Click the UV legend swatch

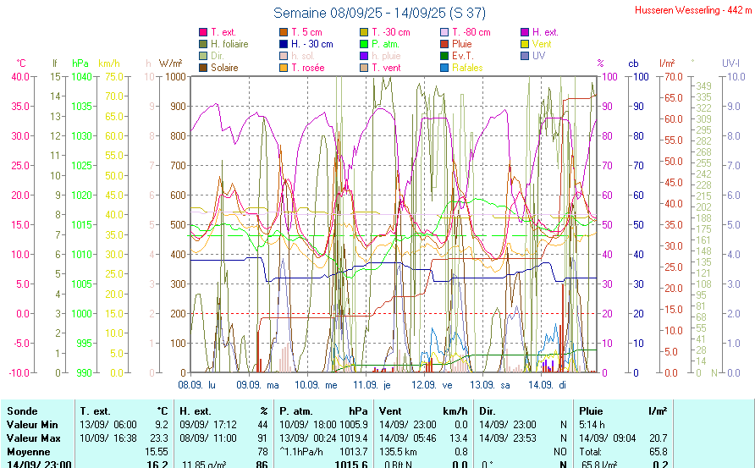[525, 56]
